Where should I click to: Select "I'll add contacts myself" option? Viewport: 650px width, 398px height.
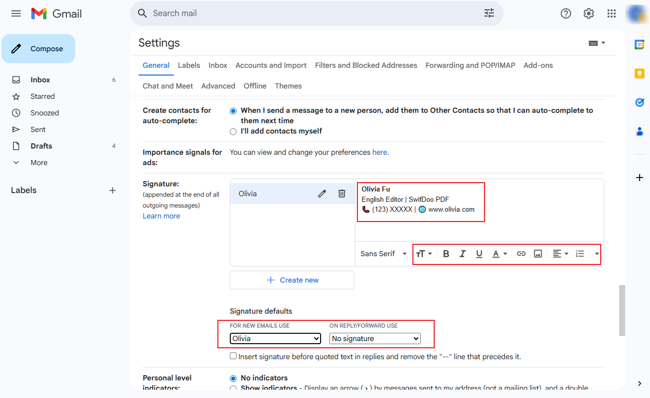coord(233,131)
